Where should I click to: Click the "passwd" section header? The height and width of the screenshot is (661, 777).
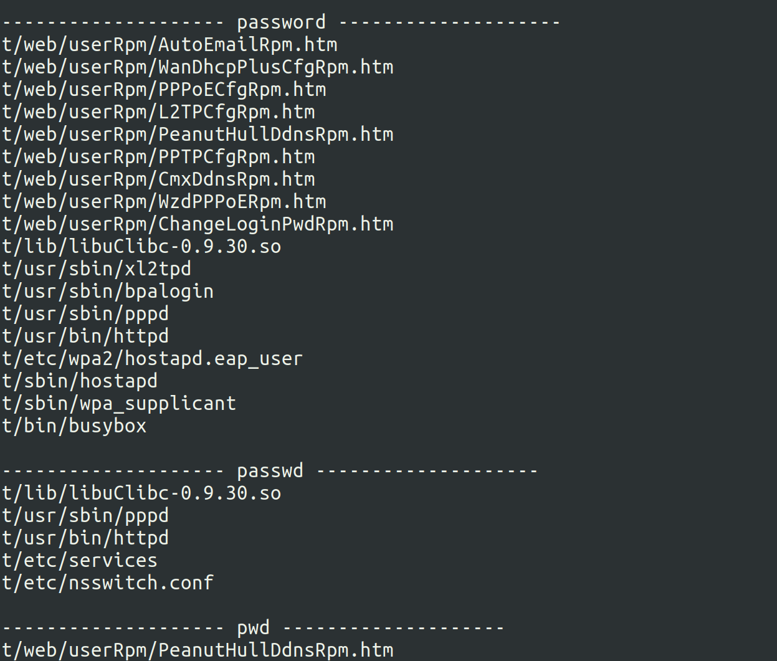point(270,470)
